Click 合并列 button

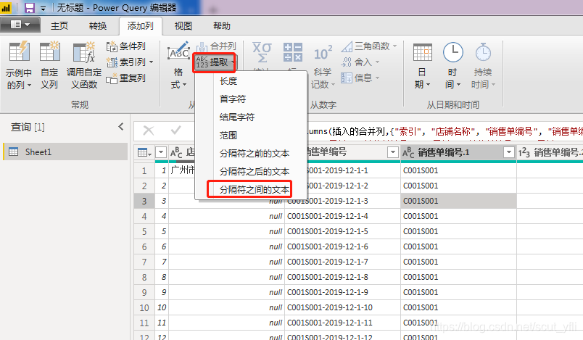216,46
